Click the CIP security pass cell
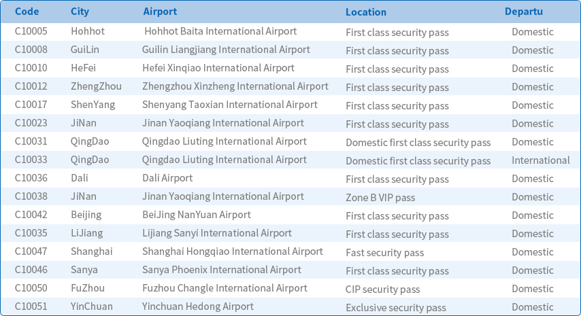This screenshot has width=581, height=316. (382, 289)
